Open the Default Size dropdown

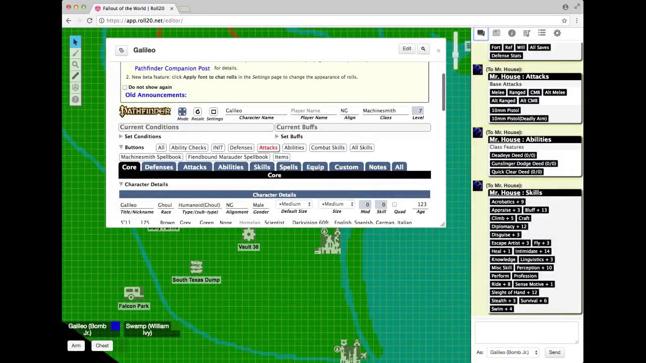pyautogui.click(x=294, y=204)
